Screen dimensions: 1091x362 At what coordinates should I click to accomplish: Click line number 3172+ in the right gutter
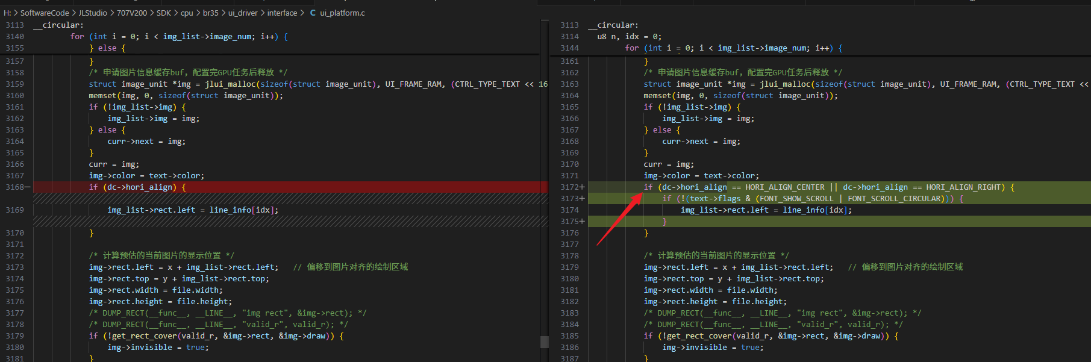[x=572, y=187]
